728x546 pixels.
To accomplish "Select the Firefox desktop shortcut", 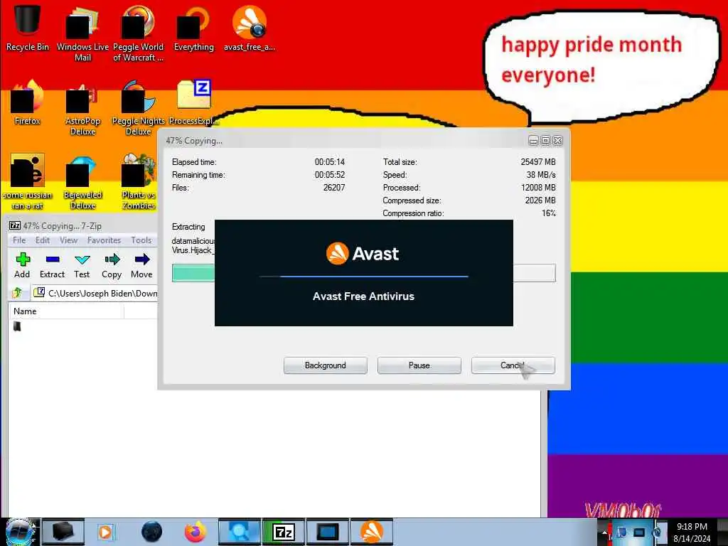I will [27, 102].
